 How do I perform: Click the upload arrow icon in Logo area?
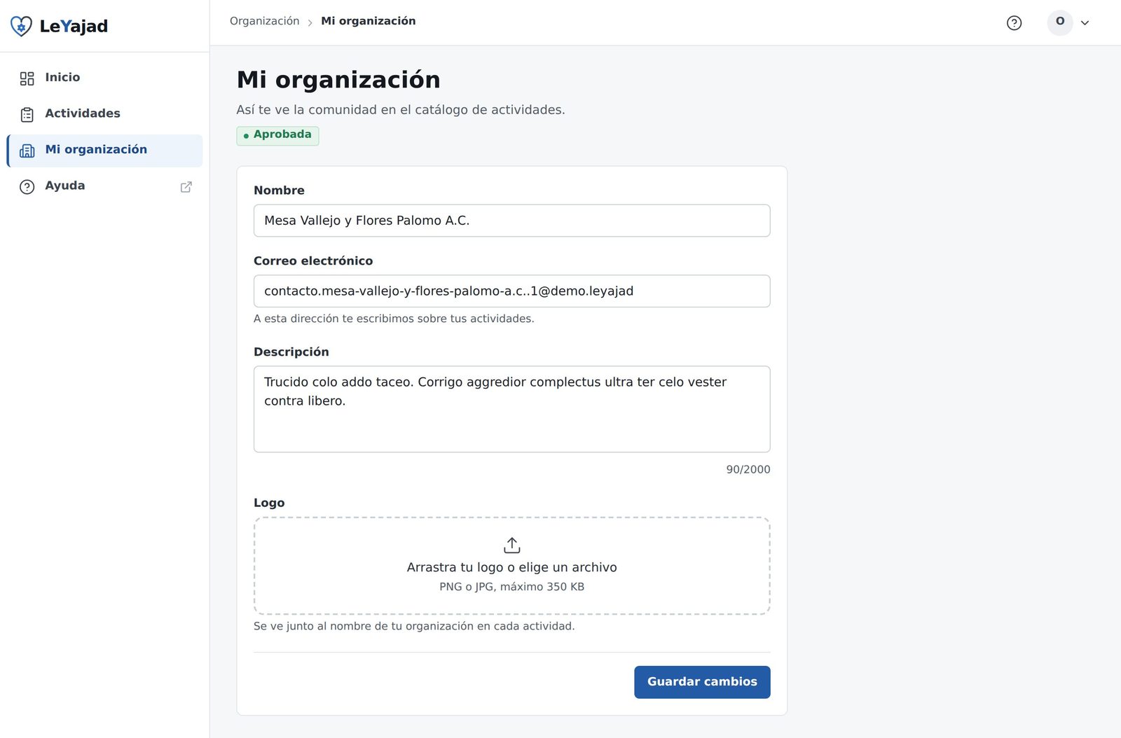[512, 545]
